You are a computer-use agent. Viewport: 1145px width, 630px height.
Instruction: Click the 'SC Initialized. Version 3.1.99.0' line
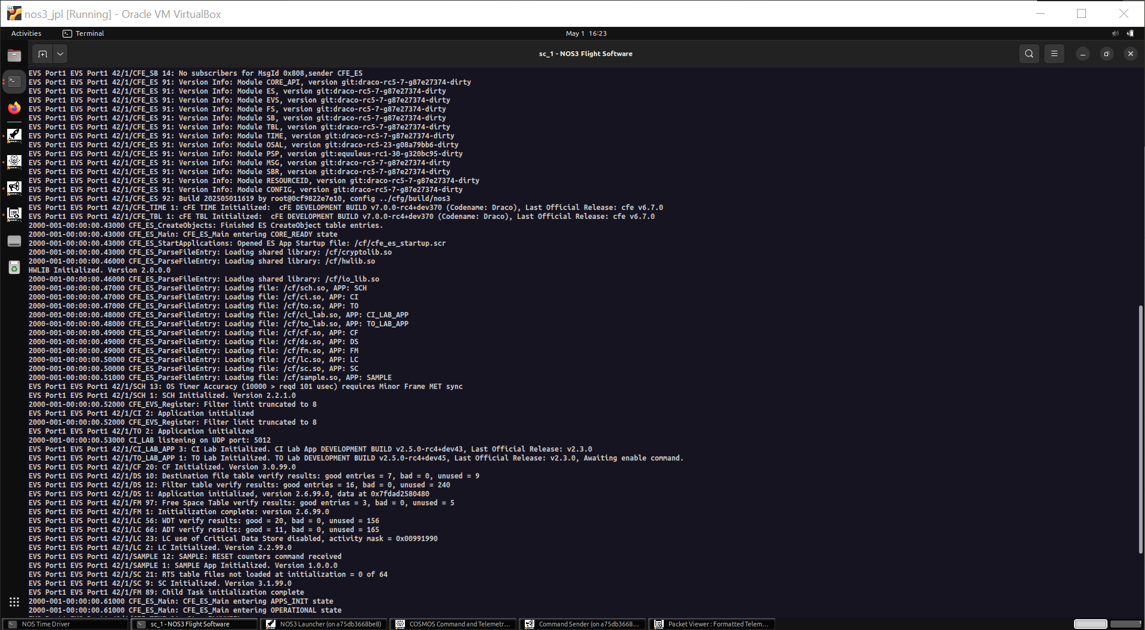point(160,583)
